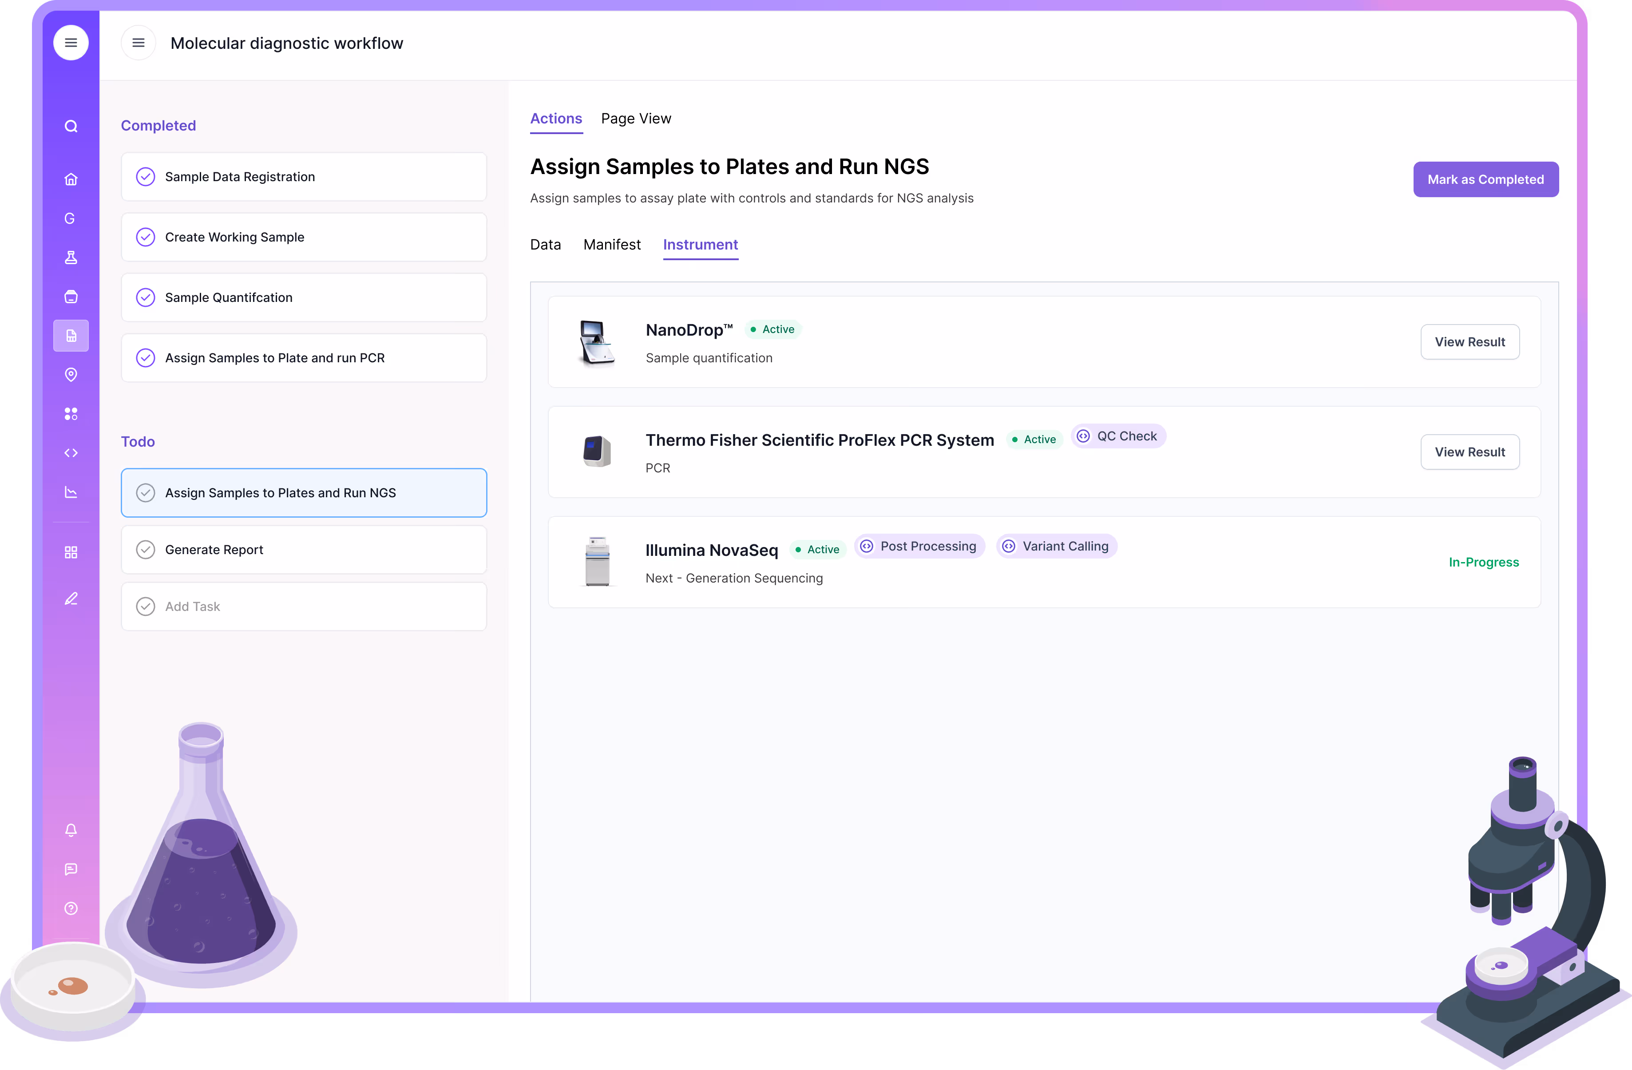Viewport: 1632px width, 1070px height.
Task: Open the help question mark icon
Action: 71,908
